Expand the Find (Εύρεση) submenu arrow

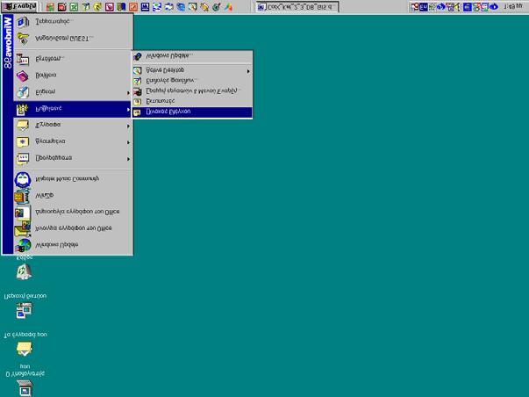[128, 92]
